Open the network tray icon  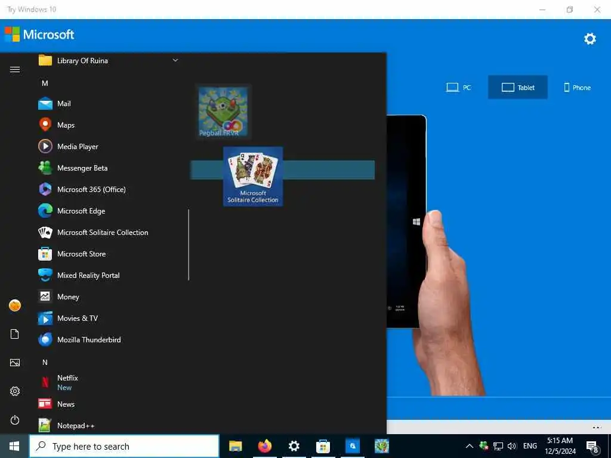(498, 446)
